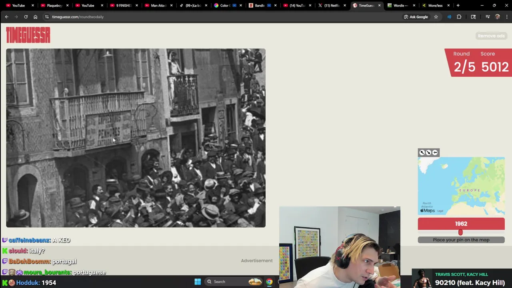Click the historical crowd photo
The height and width of the screenshot is (288, 512).
tap(136, 138)
